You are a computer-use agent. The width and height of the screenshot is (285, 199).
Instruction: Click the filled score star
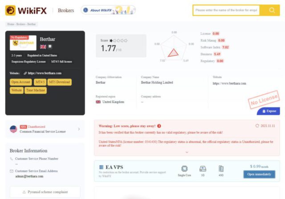pyautogui.click(x=111, y=41)
